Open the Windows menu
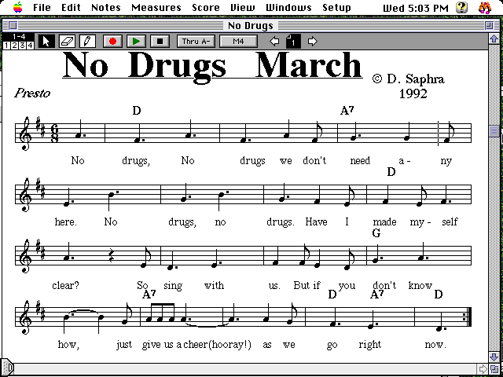Image resolution: width=503 pixels, height=377 pixels. pyautogui.click(x=288, y=7)
